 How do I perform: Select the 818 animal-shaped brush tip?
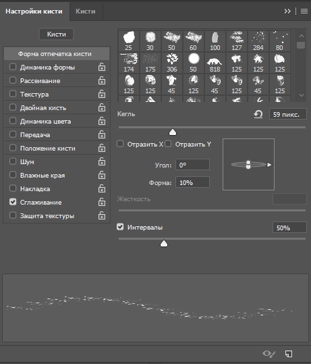tap(215, 62)
